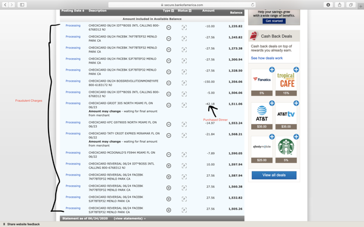Click the debit type icon on the KFC row
The height and width of the screenshot is (227, 364).
click(x=169, y=124)
